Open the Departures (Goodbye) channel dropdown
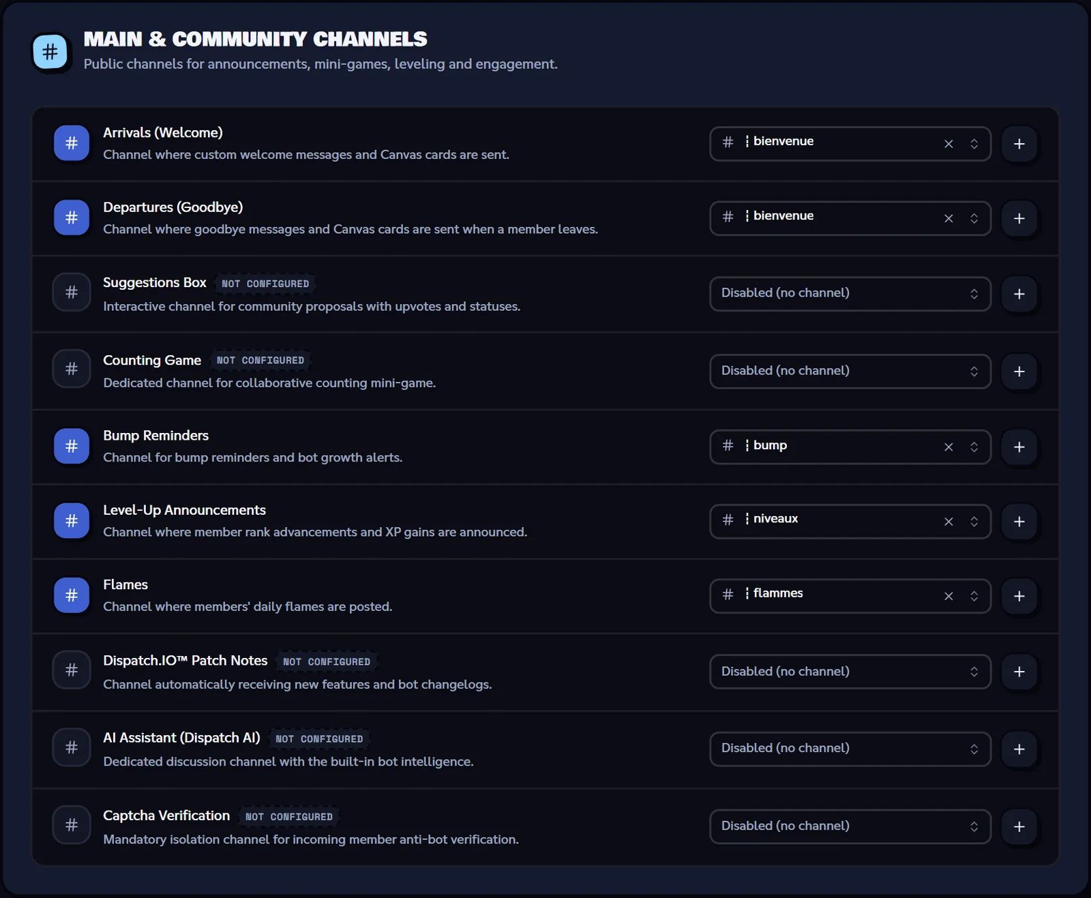1091x898 pixels. pos(850,218)
